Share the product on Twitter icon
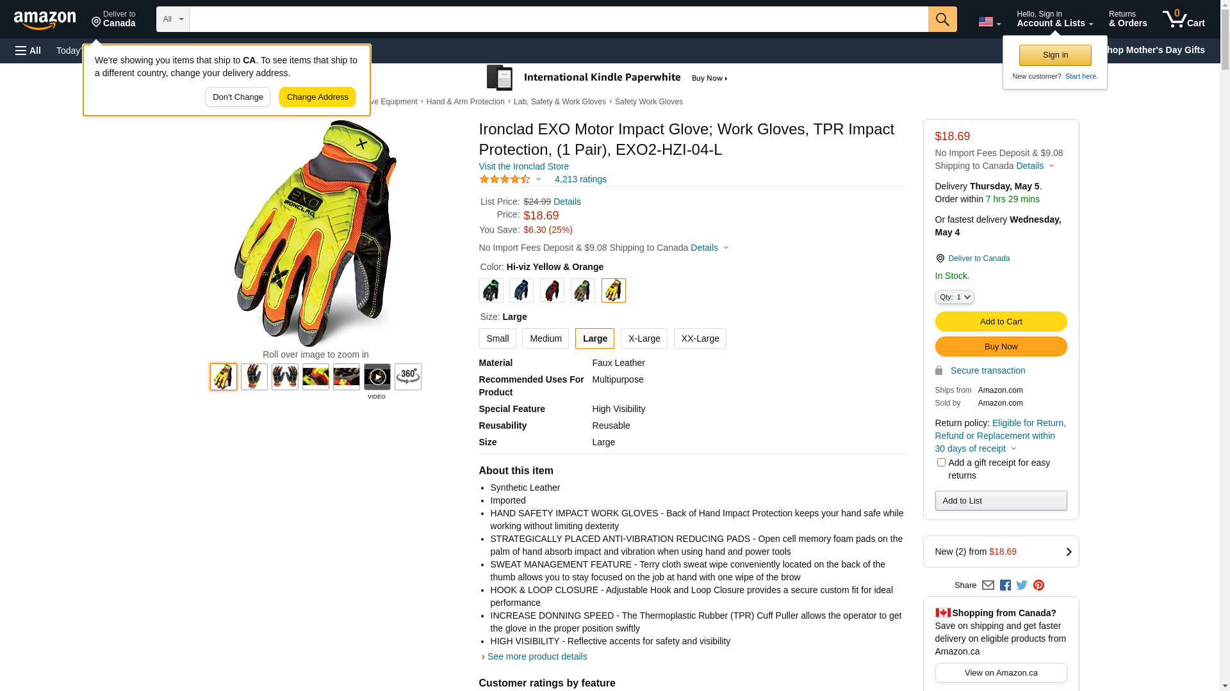The image size is (1230, 691). coord(1022,585)
